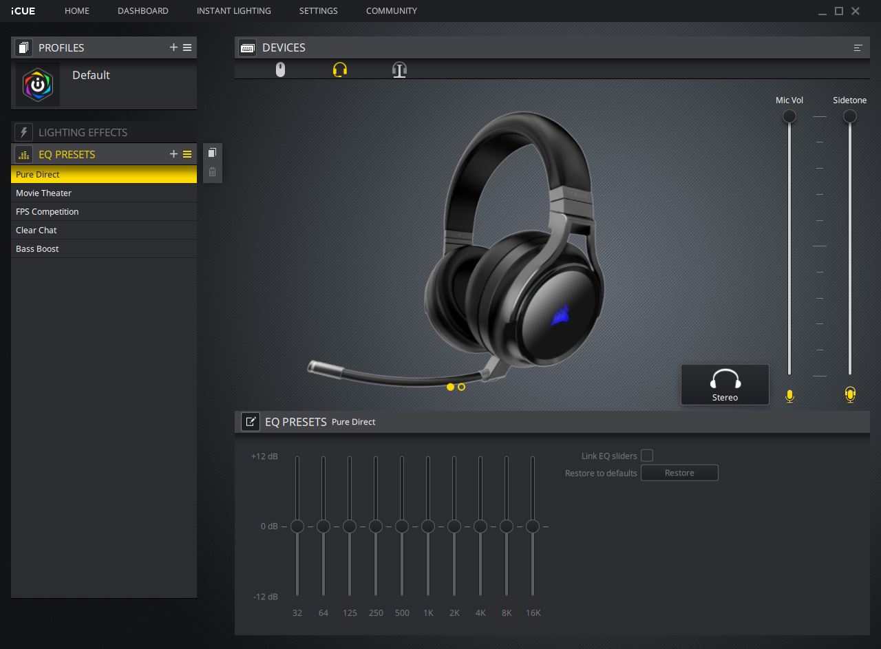Click the EQ Presets edit icon
This screenshot has width=881, height=649.
(251, 422)
